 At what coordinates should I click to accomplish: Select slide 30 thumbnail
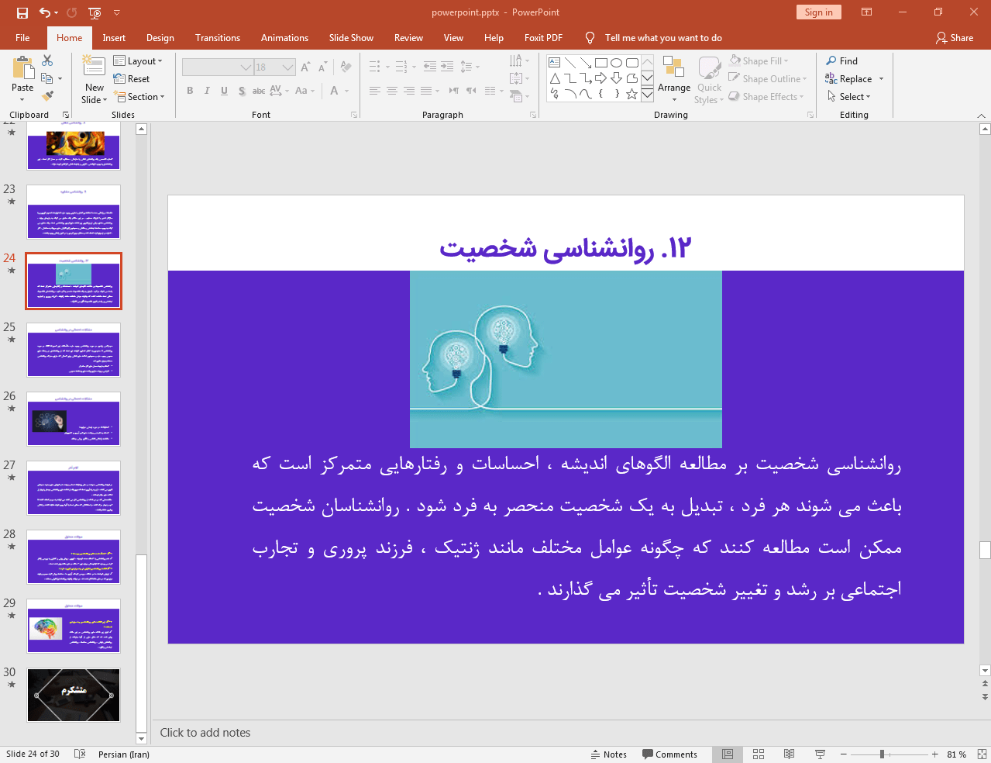click(x=74, y=696)
